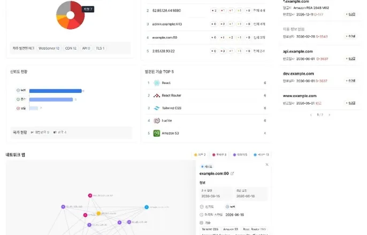Toggle blue legend chip in network map
Screen dimensions: 367x235
point(261,155)
